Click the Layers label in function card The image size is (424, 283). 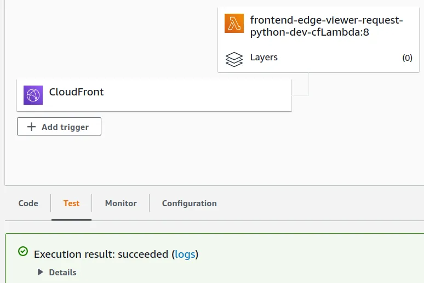[x=263, y=57]
